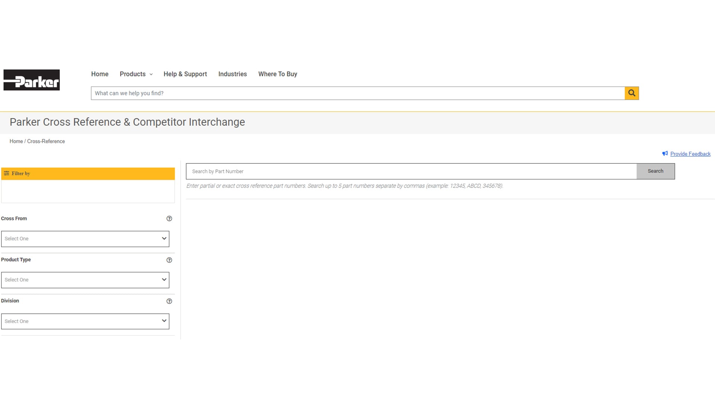The image size is (715, 402).
Task: Open the Provide Feedback link
Action: click(690, 154)
